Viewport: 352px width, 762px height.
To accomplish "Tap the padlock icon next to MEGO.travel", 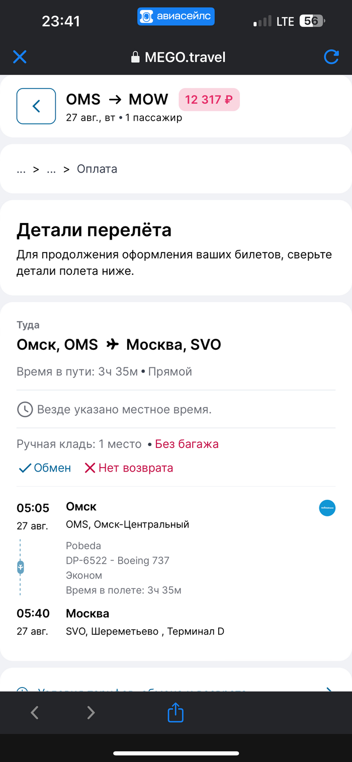I will pyautogui.click(x=135, y=57).
